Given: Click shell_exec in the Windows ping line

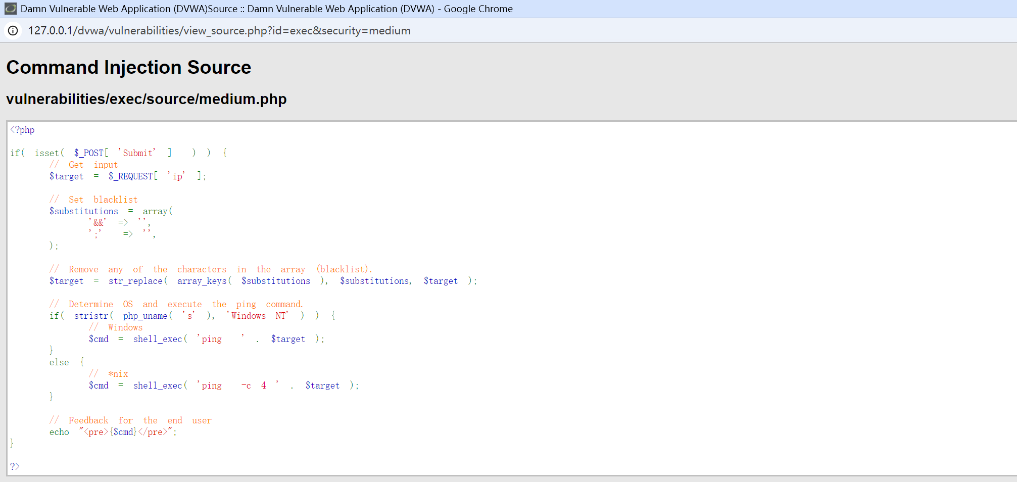Looking at the screenshot, I should (158, 339).
